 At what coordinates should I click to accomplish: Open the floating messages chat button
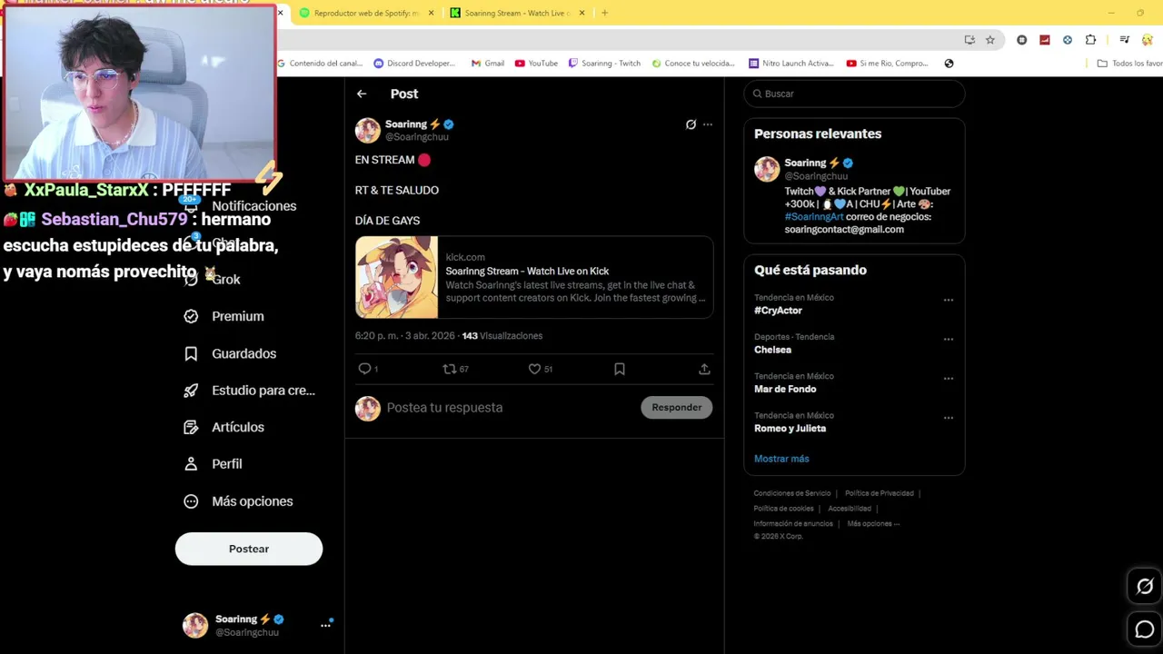pos(1145,629)
